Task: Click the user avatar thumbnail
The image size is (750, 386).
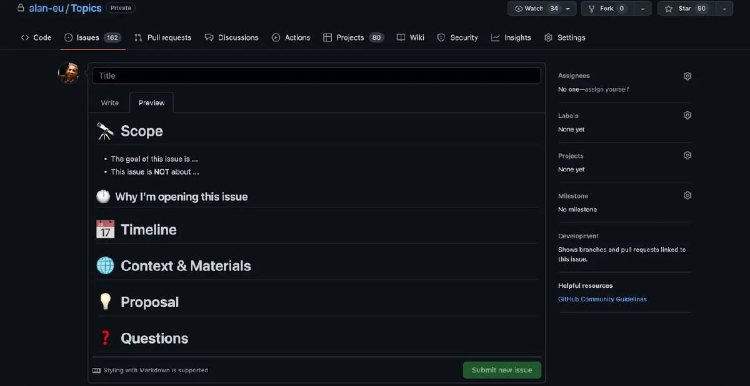Action: click(x=69, y=73)
